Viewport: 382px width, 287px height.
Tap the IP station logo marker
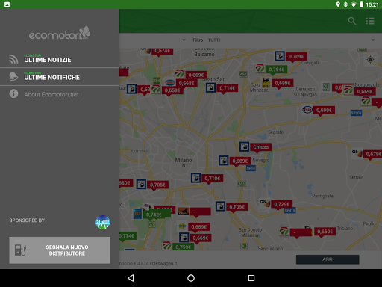pyautogui.click(x=137, y=214)
